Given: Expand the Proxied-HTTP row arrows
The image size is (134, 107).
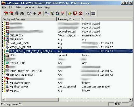Looking at the screenshot, I should point(3,63).
